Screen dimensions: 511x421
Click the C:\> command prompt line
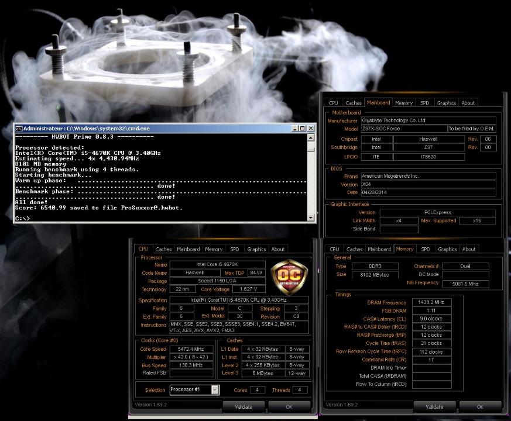pos(22,218)
